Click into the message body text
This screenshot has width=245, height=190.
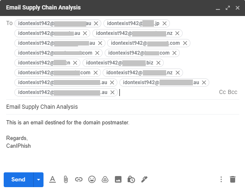tap(68, 123)
